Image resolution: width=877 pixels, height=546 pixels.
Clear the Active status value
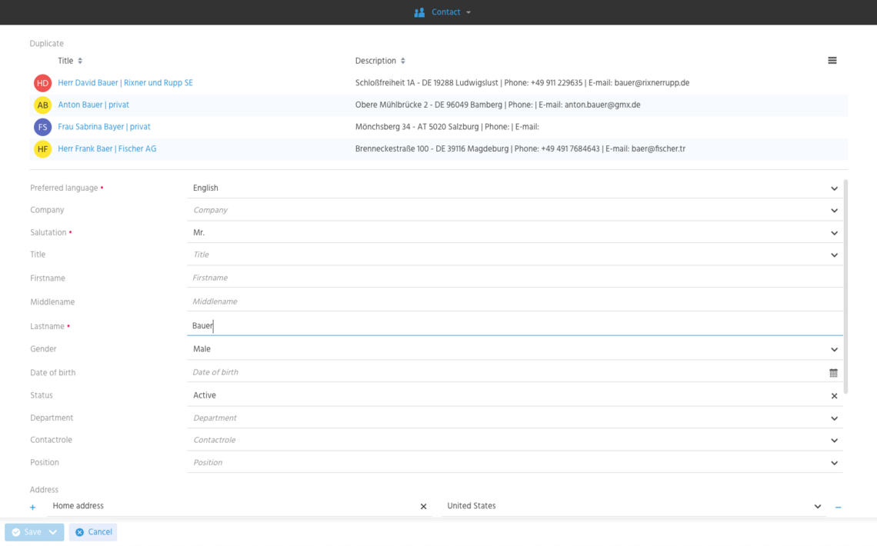tap(834, 396)
